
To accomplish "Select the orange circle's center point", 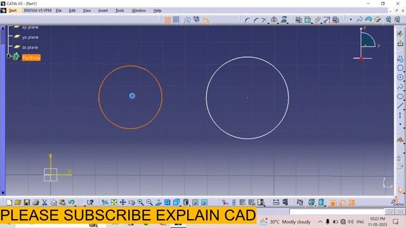I will coord(132,96).
